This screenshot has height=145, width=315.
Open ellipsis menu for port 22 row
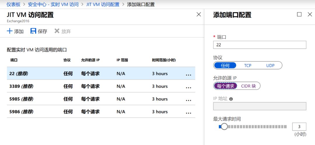188,74
